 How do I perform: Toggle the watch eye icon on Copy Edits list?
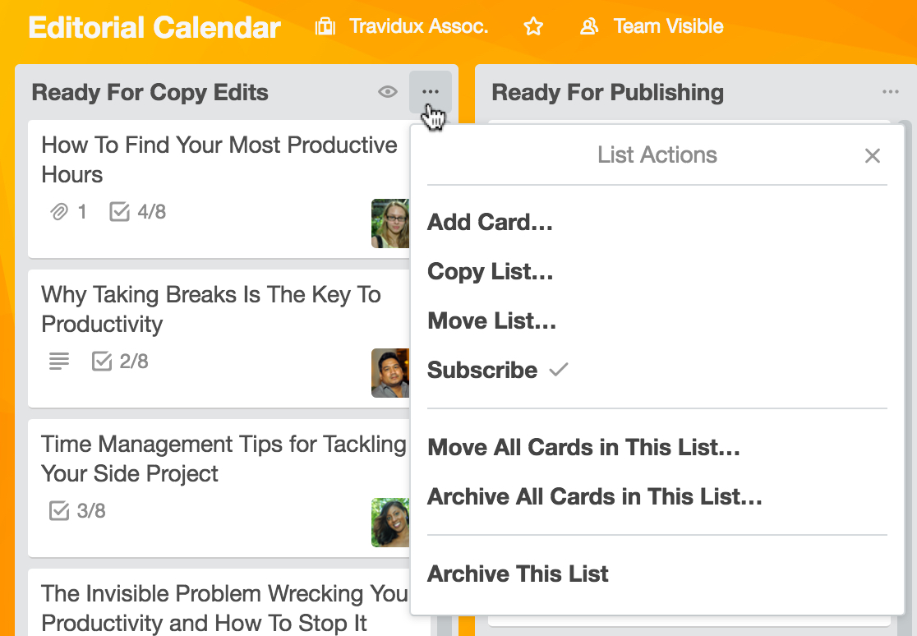coord(387,92)
